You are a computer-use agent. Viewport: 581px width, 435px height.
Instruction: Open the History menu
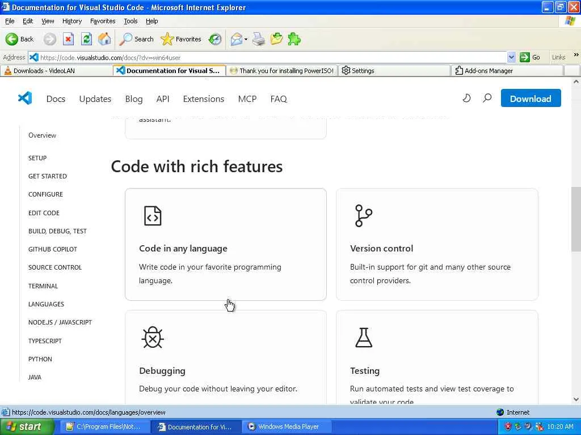tap(72, 21)
